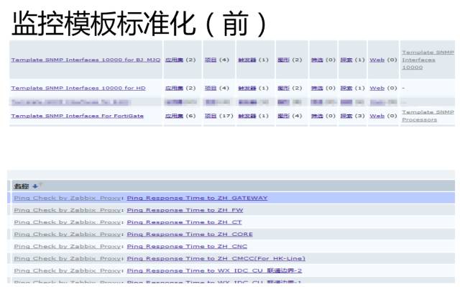Open Ping Response Time to ZH_CNC

click(187, 246)
